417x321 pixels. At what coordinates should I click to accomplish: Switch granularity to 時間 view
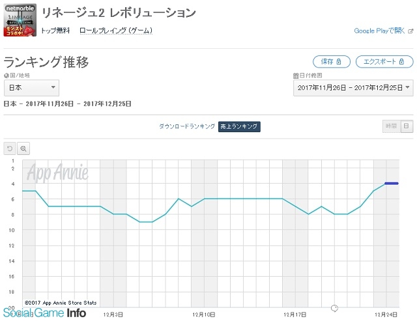pyautogui.click(x=391, y=126)
